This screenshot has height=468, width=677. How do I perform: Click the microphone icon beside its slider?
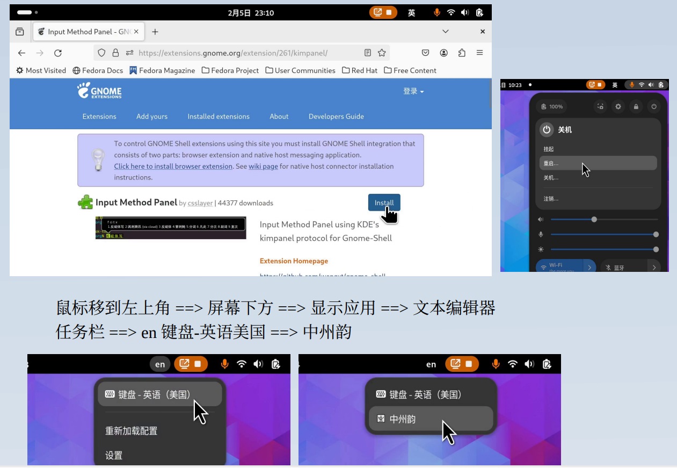coord(541,234)
